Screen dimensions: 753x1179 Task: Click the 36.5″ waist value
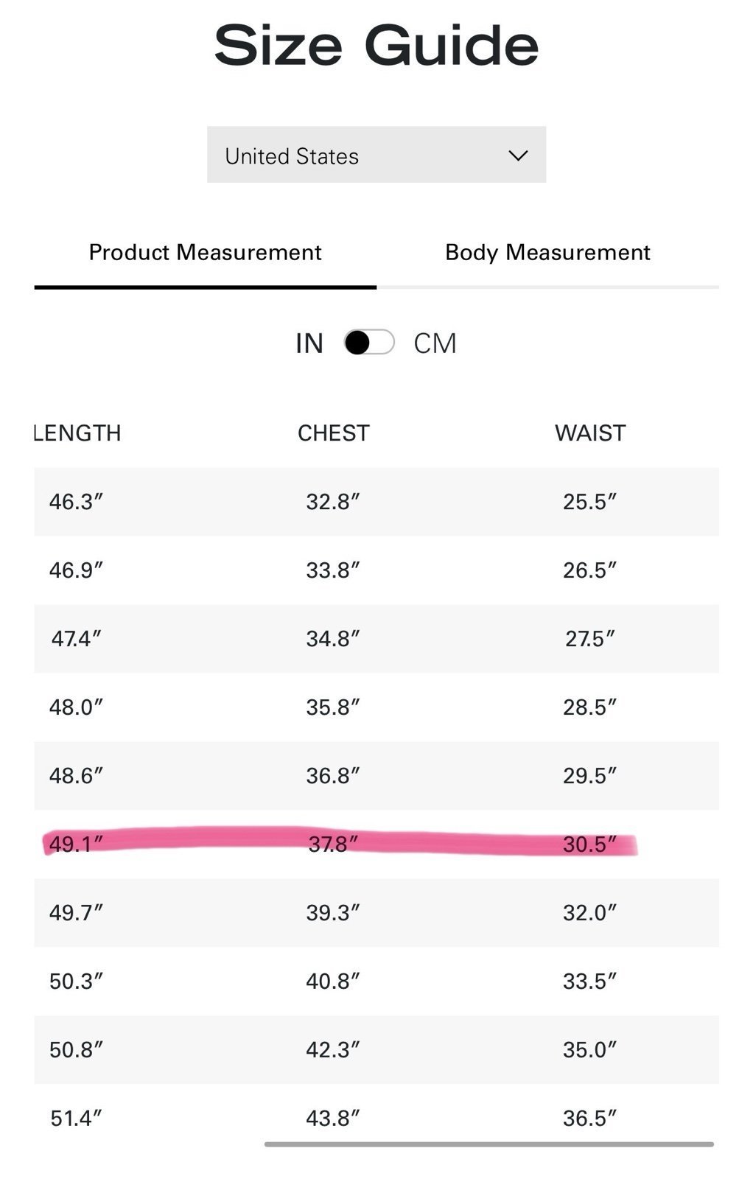(x=589, y=1119)
